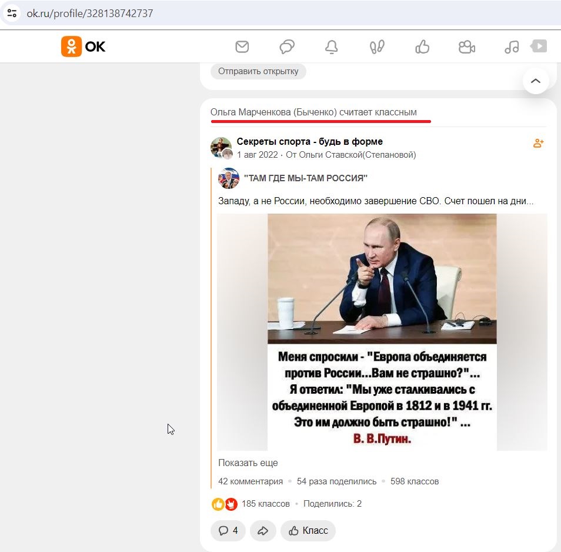
Task: Open discussions speech bubbles icon
Action: click(287, 47)
